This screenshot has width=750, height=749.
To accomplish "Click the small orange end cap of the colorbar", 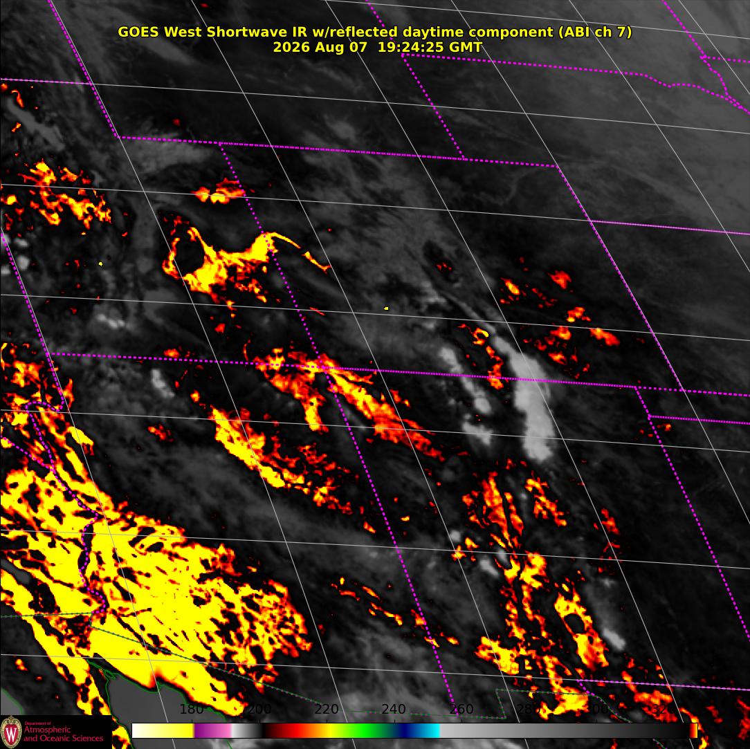I will coord(693,730).
